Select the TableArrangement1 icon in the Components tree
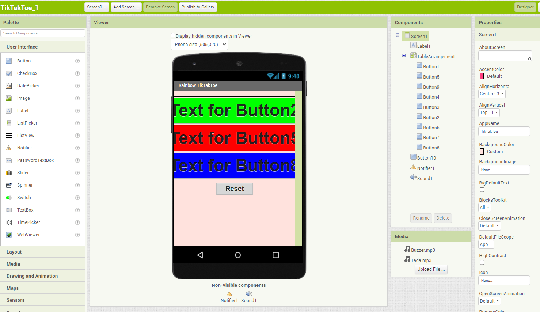Image resolution: width=540 pixels, height=312 pixels. tap(413, 56)
